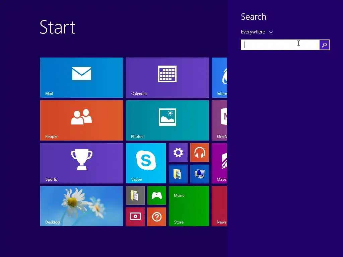Open the Desktop tile

tap(82, 206)
